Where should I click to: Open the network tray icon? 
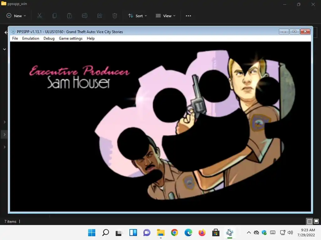pos(282,232)
